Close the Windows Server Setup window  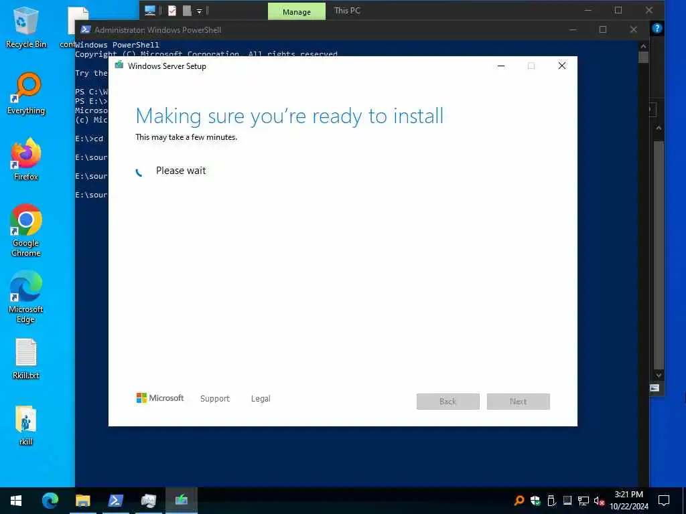pyautogui.click(x=562, y=66)
